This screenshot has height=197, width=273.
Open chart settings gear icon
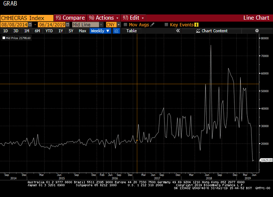(257, 31)
